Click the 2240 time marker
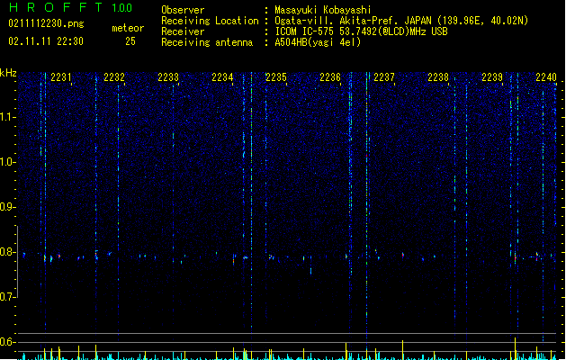566x360 pixels. (546, 77)
